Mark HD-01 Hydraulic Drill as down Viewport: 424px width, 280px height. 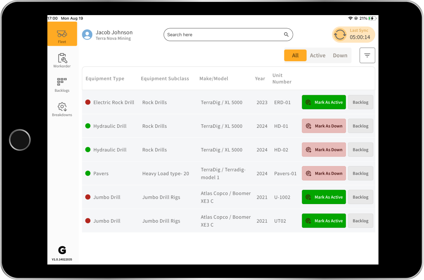point(324,126)
